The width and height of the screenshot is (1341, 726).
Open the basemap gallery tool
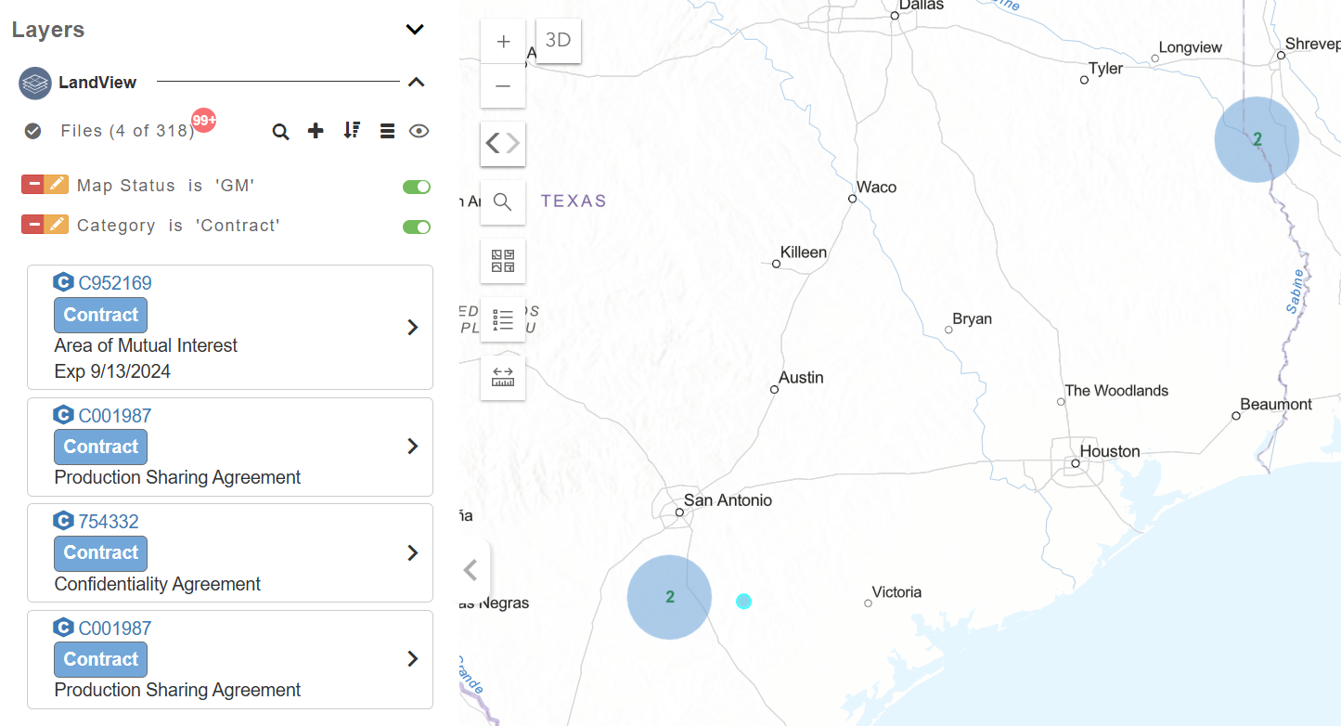(503, 261)
